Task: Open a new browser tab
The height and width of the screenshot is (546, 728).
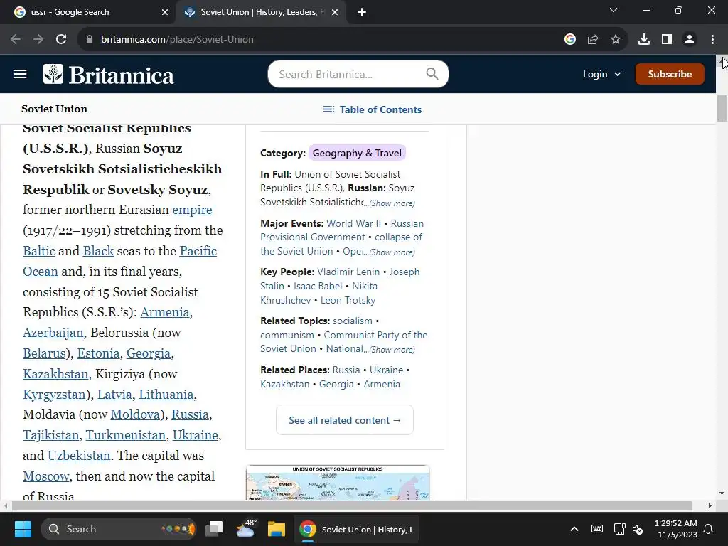Action: click(x=362, y=13)
